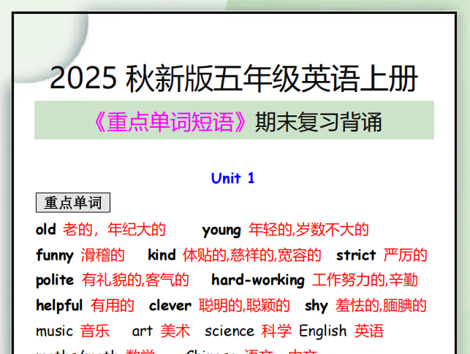470x354 pixels.
Task: Click the word old
Action: [x=45, y=230]
